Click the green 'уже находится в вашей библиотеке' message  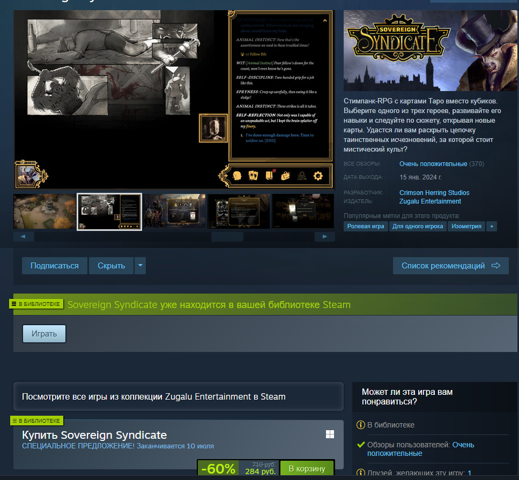click(209, 305)
